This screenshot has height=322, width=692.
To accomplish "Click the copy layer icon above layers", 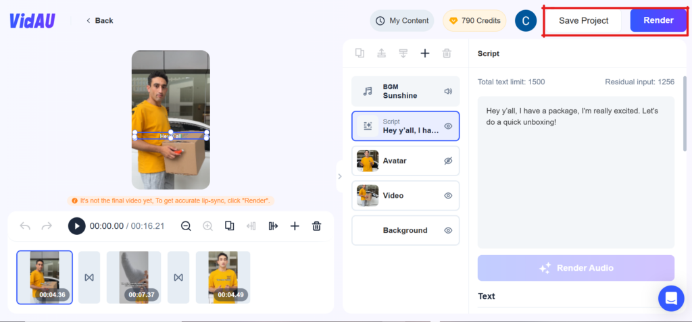I will click(x=360, y=53).
